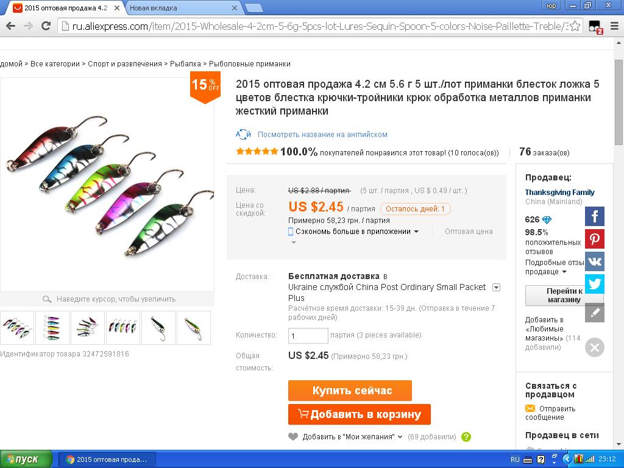
Task: Share via the VK icon
Action: [595, 261]
